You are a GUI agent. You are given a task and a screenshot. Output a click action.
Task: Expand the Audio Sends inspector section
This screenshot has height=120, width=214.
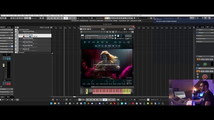6,46
